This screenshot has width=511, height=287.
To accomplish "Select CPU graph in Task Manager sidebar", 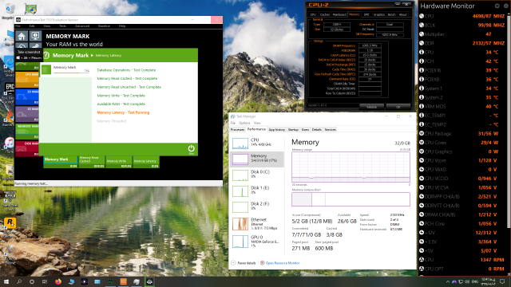I will 257,143.
